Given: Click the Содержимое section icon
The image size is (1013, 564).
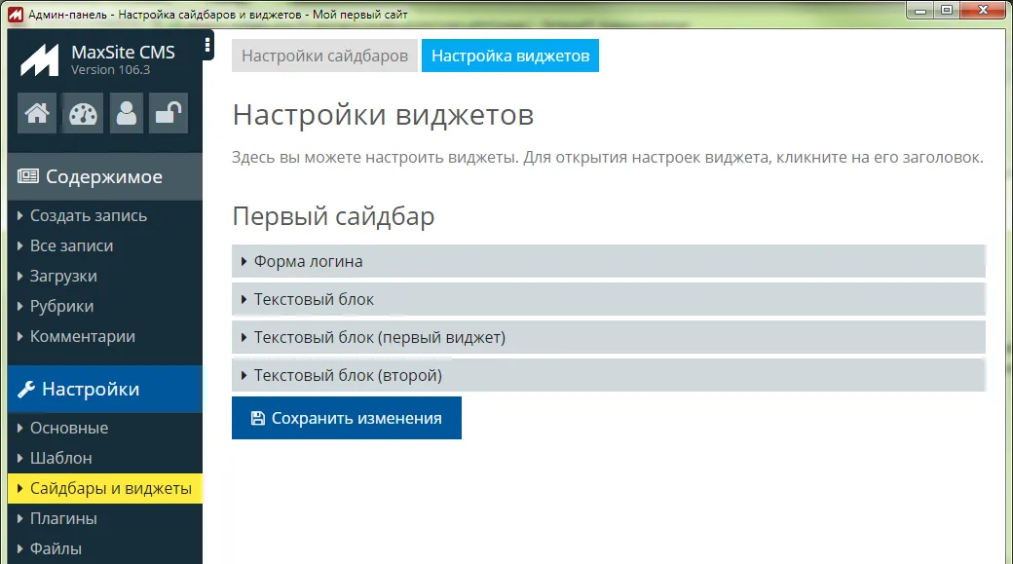Looking at the screenshot, I should click(30, 176).
